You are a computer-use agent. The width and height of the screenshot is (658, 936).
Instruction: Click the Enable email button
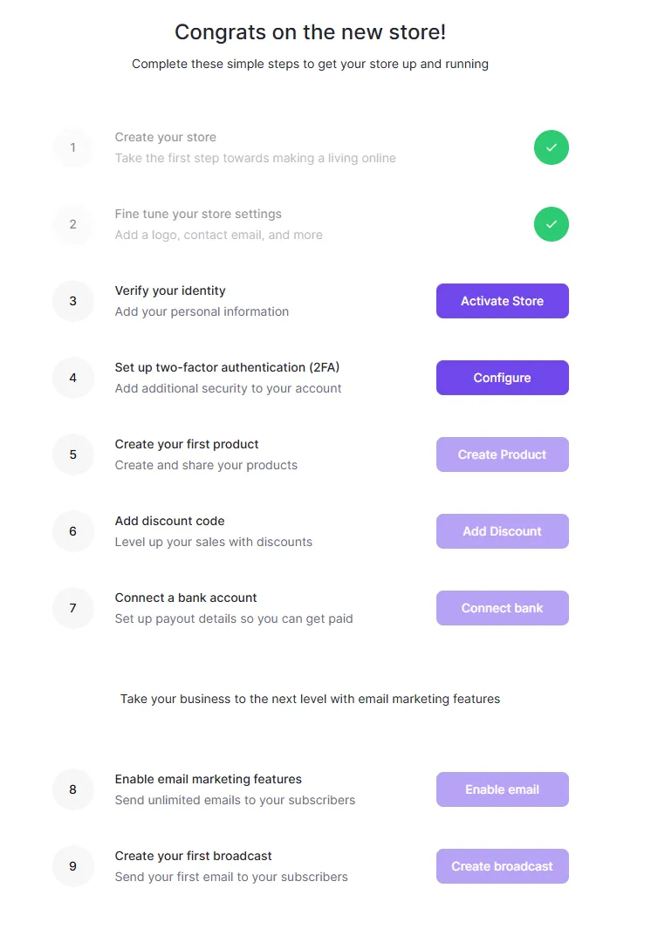[502, 789]
